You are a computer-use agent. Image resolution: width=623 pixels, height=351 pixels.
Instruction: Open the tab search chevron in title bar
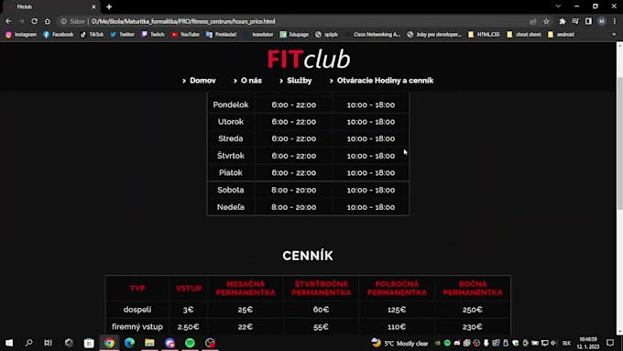[x=558, y=6]
